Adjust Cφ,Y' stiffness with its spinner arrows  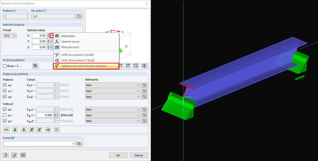coord(55,115)
